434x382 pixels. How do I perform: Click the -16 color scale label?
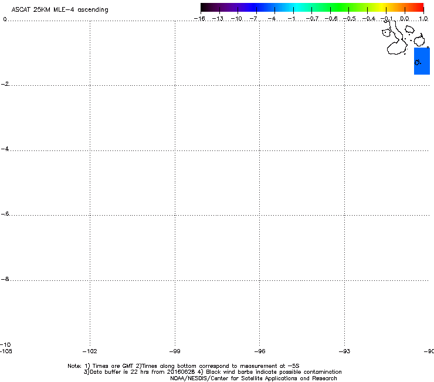click(x=199, y=19)
